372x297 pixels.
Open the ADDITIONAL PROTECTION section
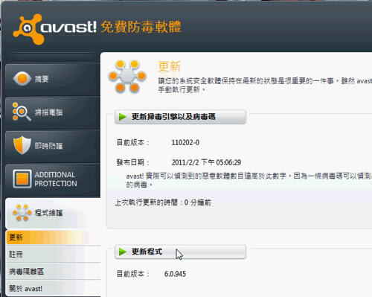point(53,179)
